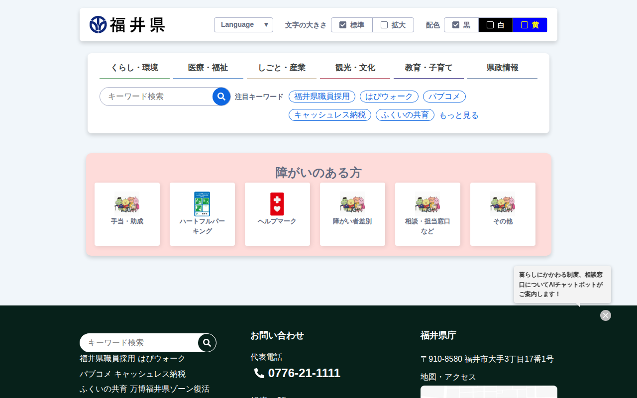The height and width of the screenshot is (398, 637).
Task: Click the footer search magnifier icon
Action: coord(207,343)
